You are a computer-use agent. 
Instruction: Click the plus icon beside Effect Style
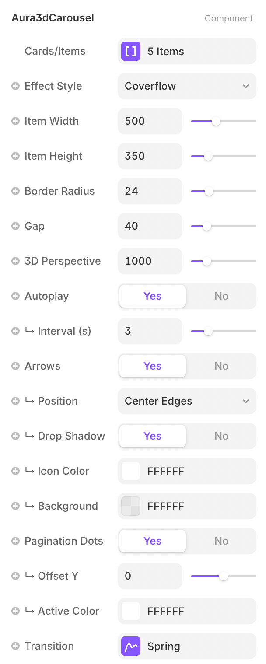(x=15, y=86)
